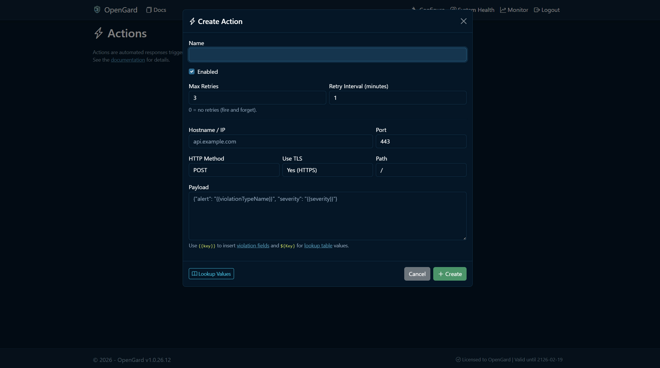Open the HTTP Method dropdown
This screenshot has width=660, height=368.
tap(234, 170)
